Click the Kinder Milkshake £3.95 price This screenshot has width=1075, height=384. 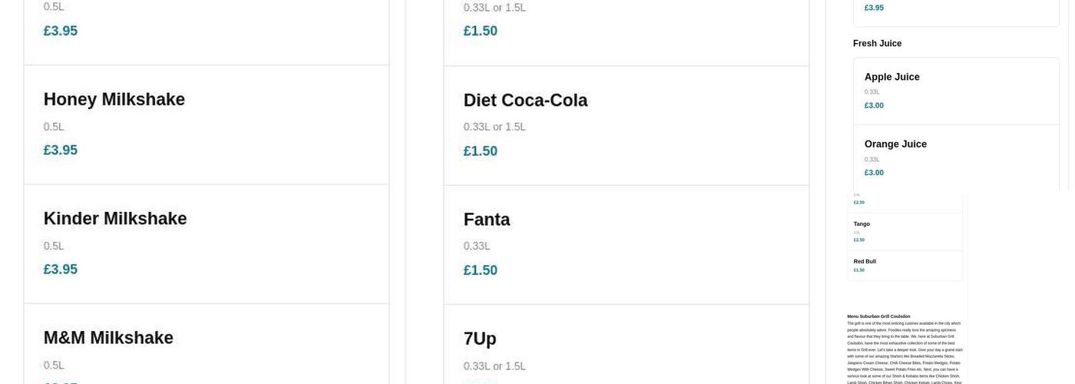coord(61,270)
